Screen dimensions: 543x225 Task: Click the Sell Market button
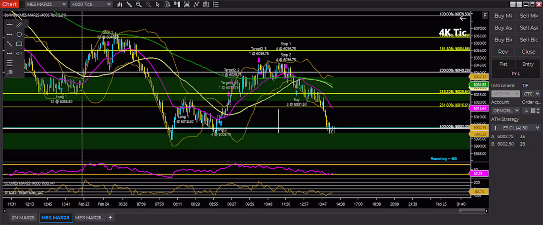529,16
